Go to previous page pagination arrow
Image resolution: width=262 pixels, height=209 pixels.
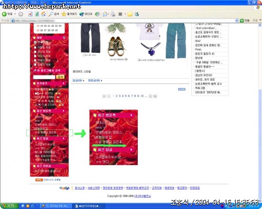click(x=108, y=96)
